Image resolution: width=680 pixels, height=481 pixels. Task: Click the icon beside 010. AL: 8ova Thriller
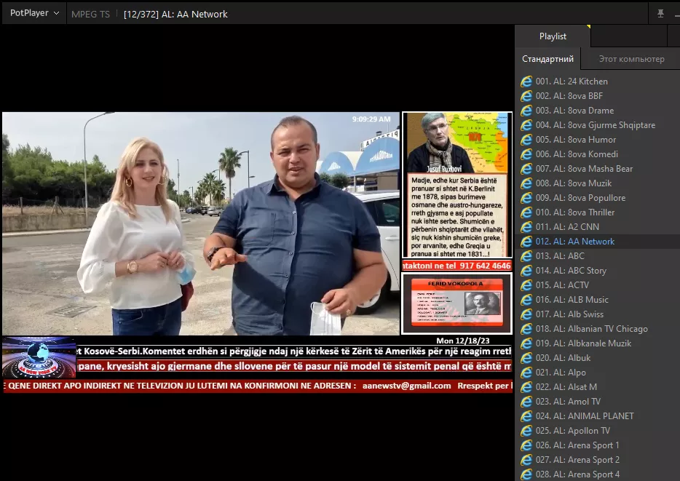pyautogui.click(x=526, y=212)
